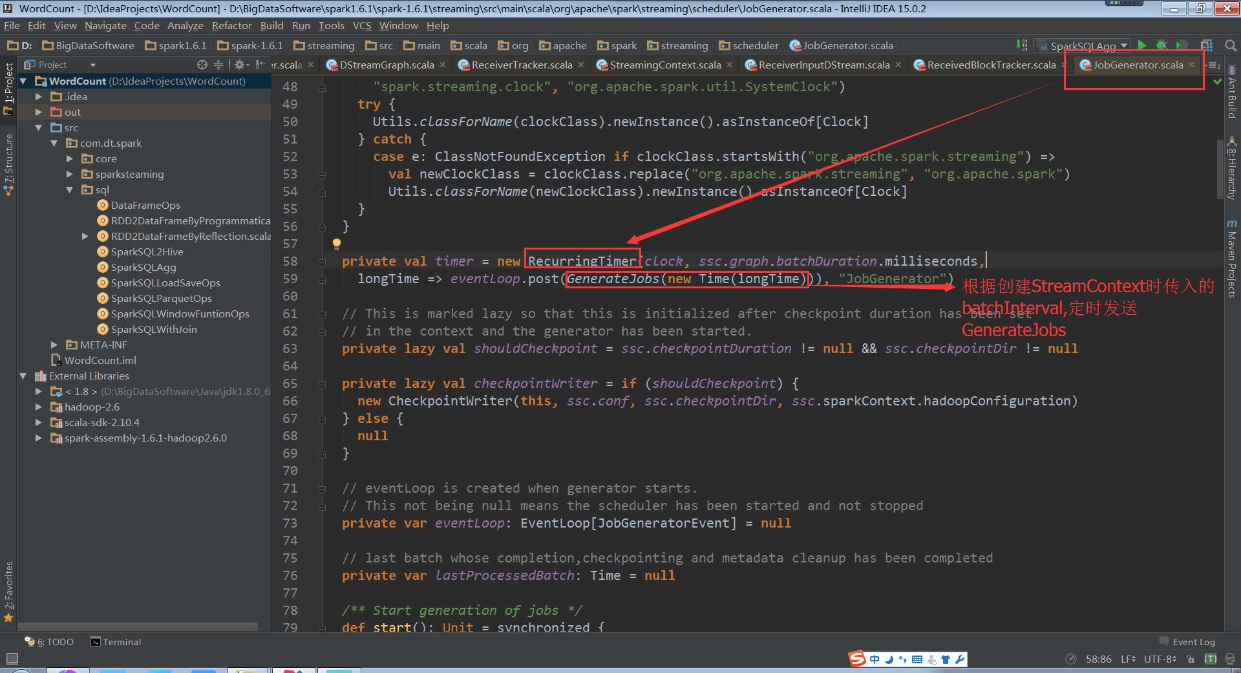Collapse all in Project panel header

click(x=218, y=65)
